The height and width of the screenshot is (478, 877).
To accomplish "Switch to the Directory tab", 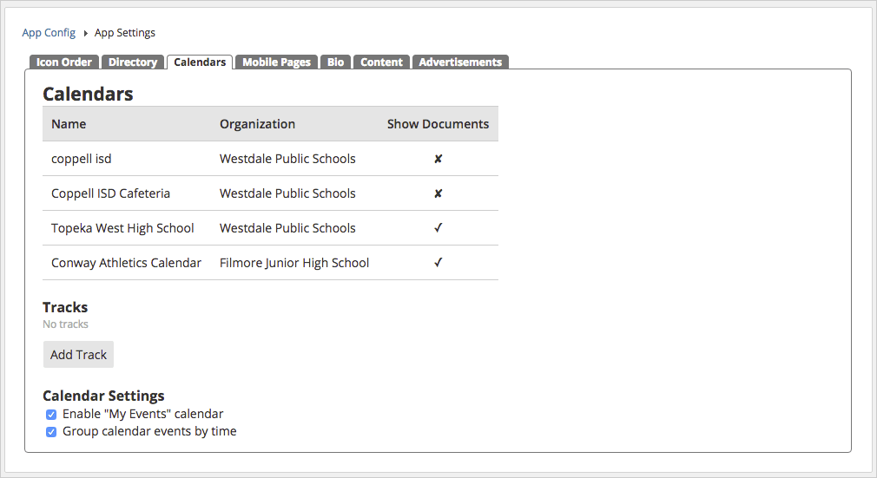I will click(133, 62).
